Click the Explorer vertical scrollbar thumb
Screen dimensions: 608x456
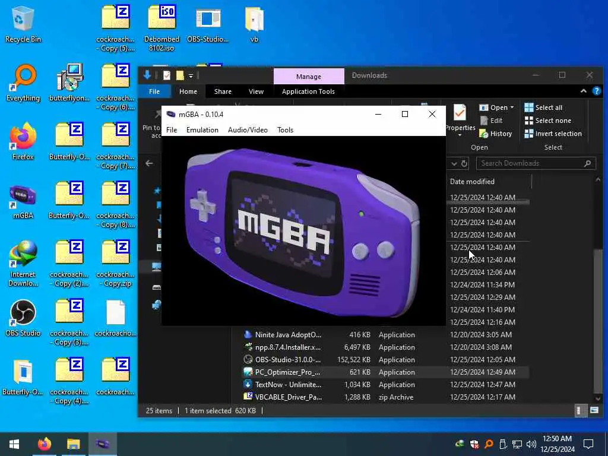(x=598, y=320)
